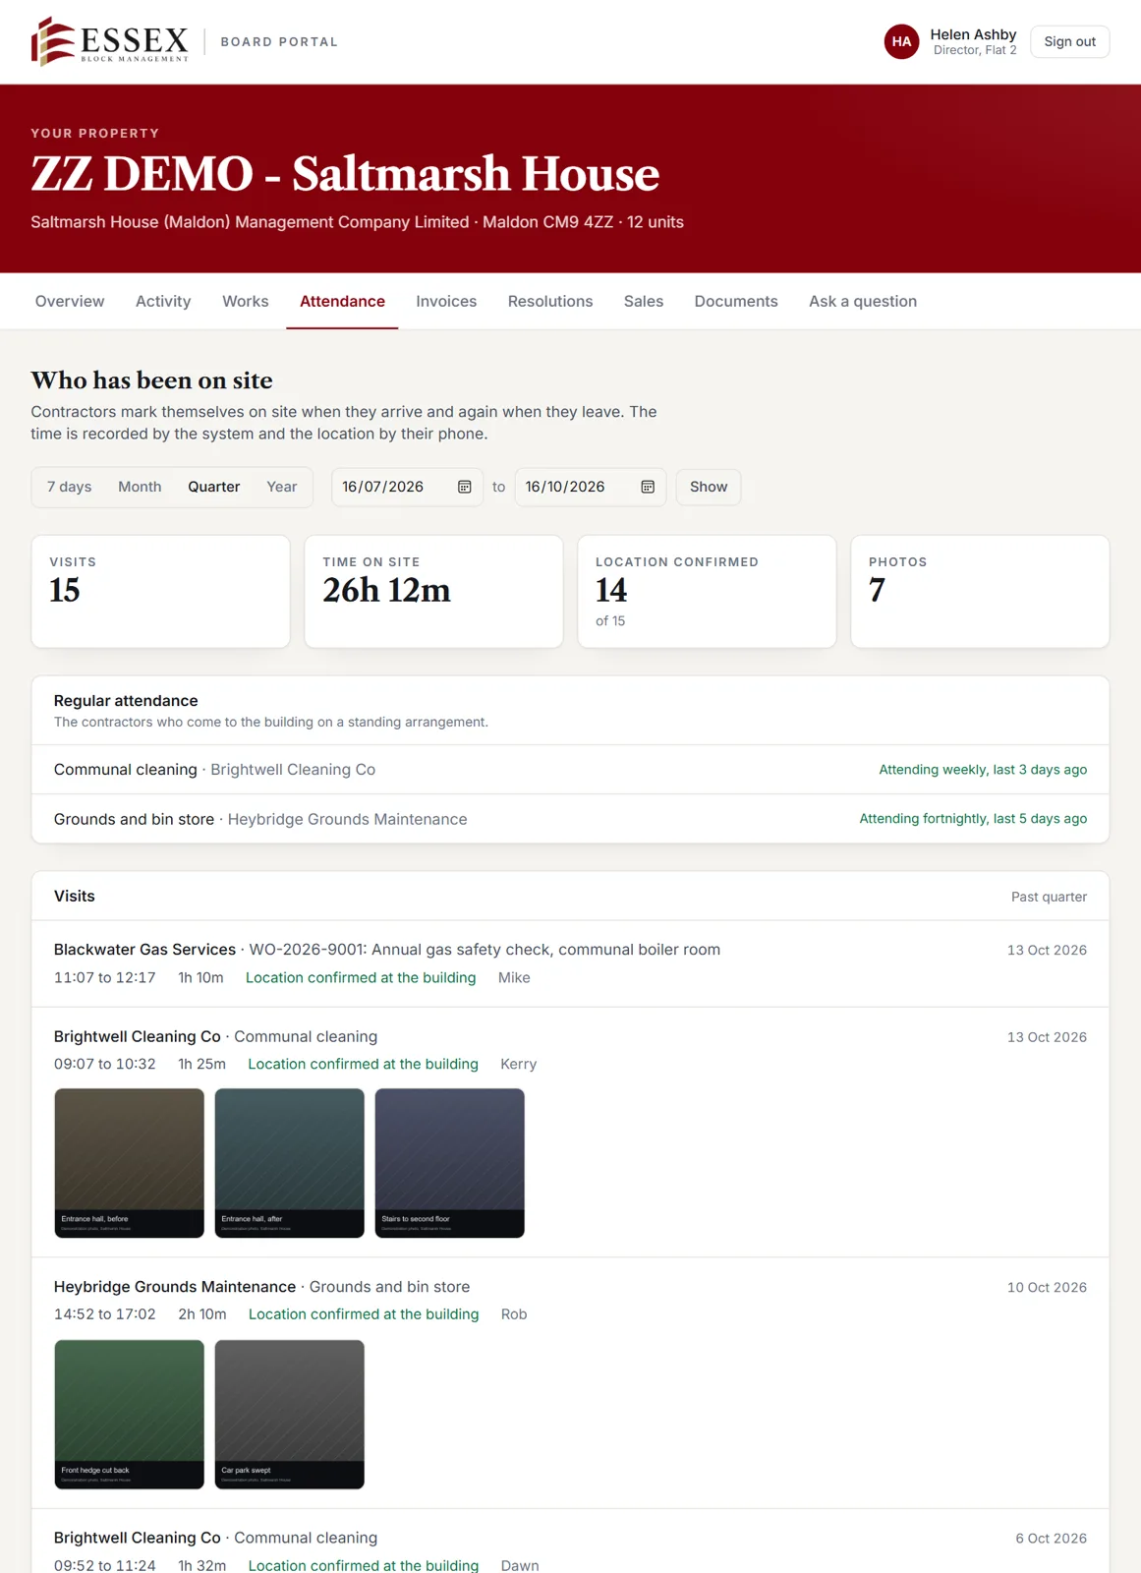Select the Year range option
The image size is (1141, 1573).
pyautogui.click(x=281, y=487)
